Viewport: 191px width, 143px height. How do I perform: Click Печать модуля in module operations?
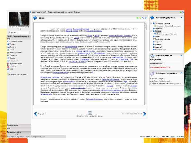158,79
